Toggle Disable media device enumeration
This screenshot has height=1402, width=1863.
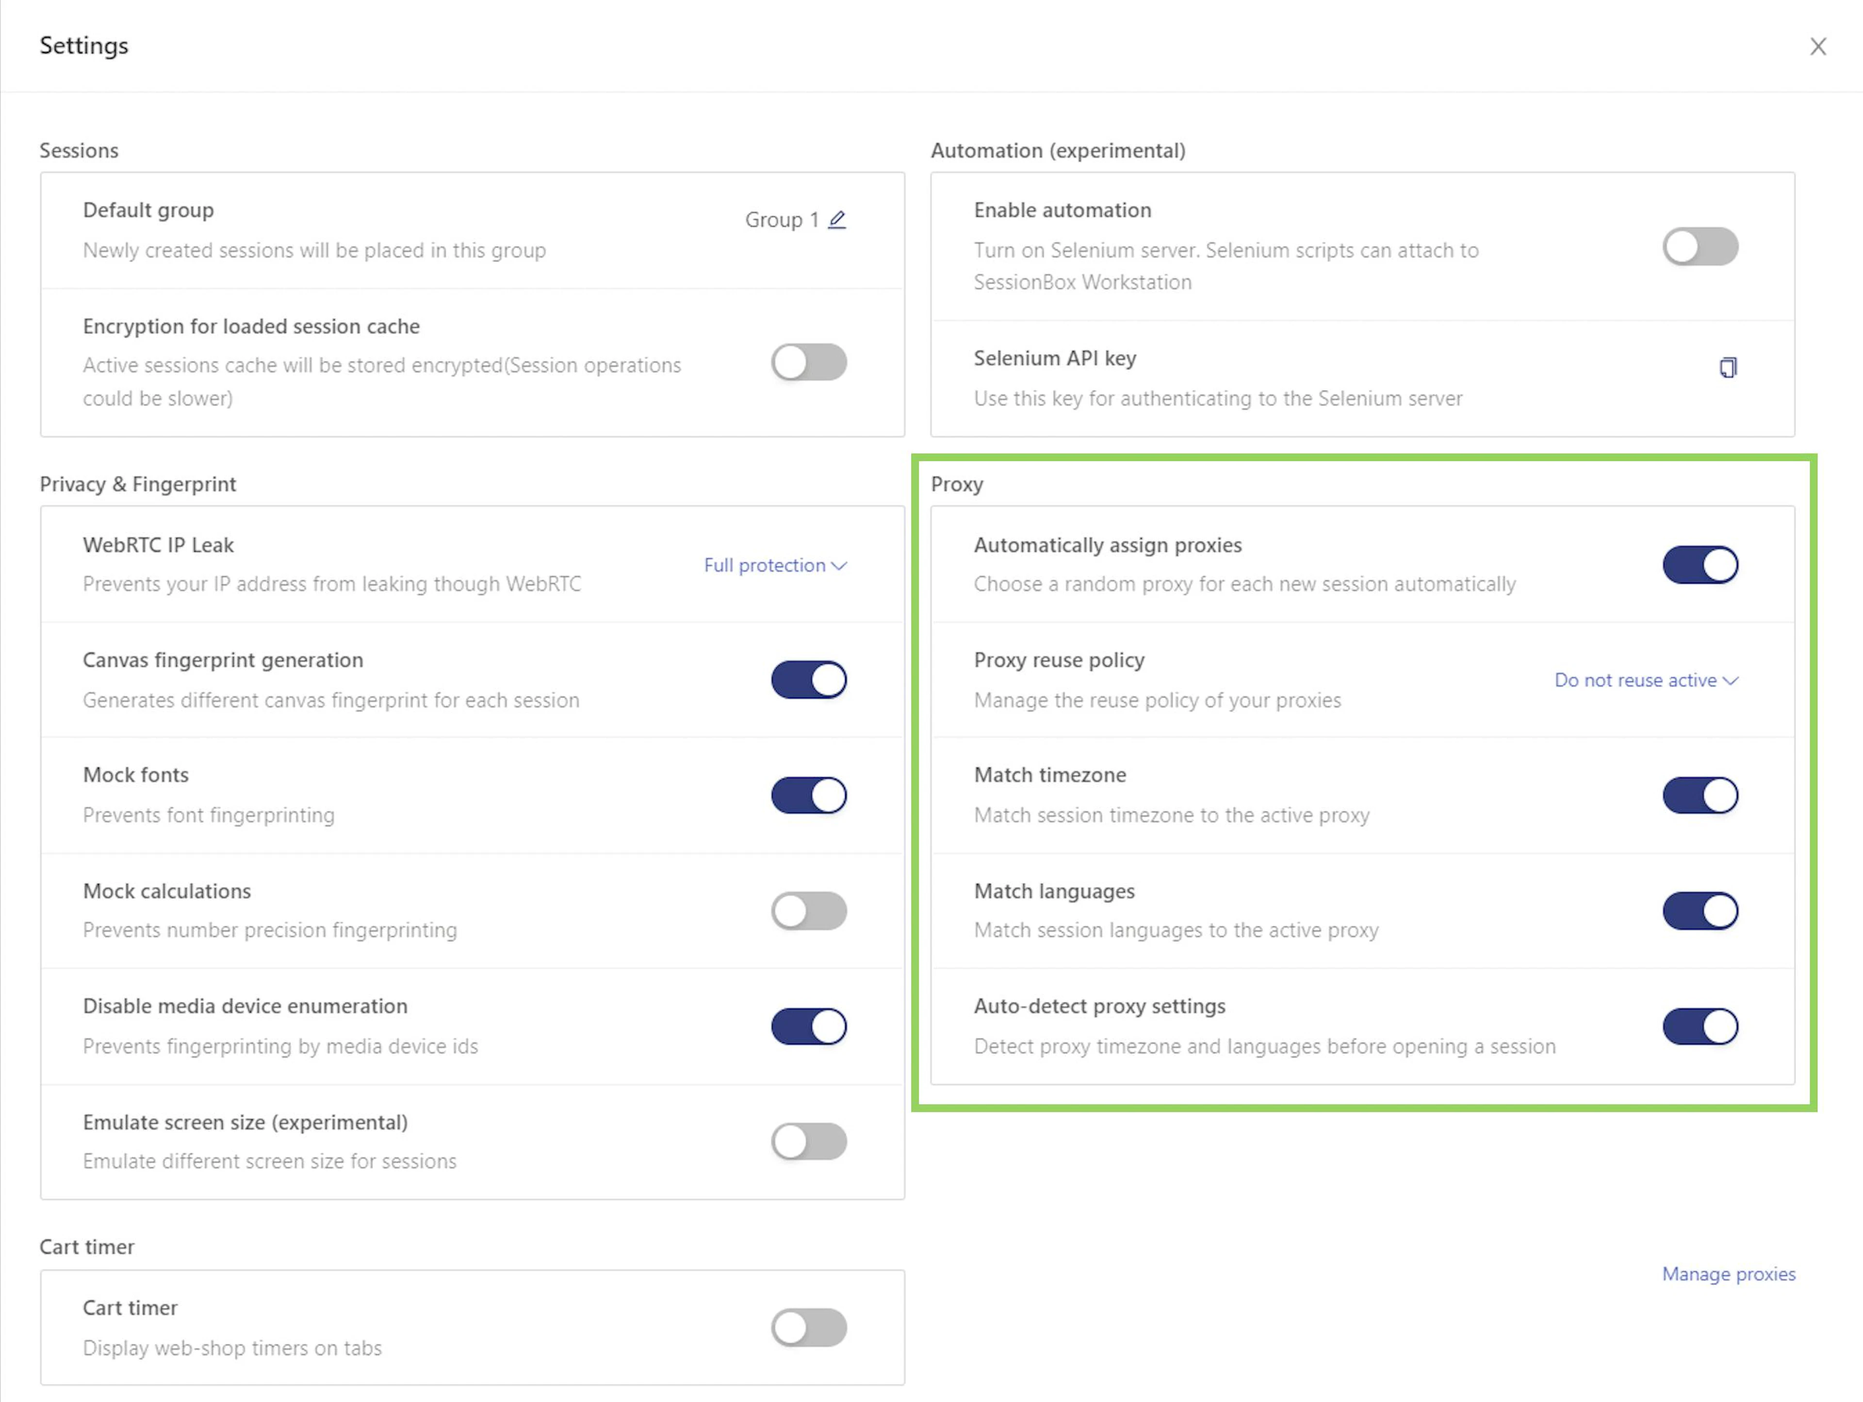pyautogui.click(x=809, y=1026)
